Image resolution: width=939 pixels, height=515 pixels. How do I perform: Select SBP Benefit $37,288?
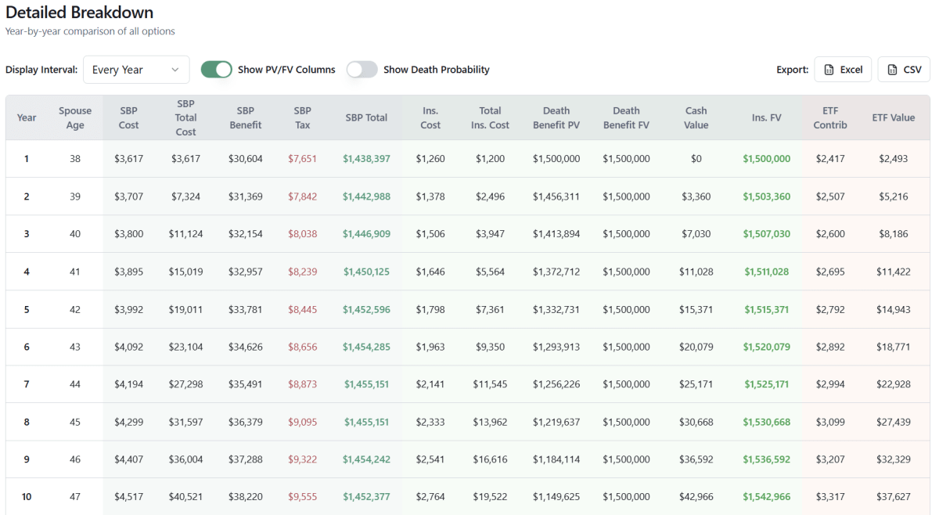pyautogui.click(x=246, y=459)
